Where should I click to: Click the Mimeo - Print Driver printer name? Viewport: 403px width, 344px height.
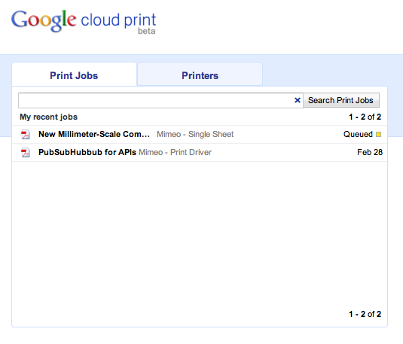[x=175, y=152]
